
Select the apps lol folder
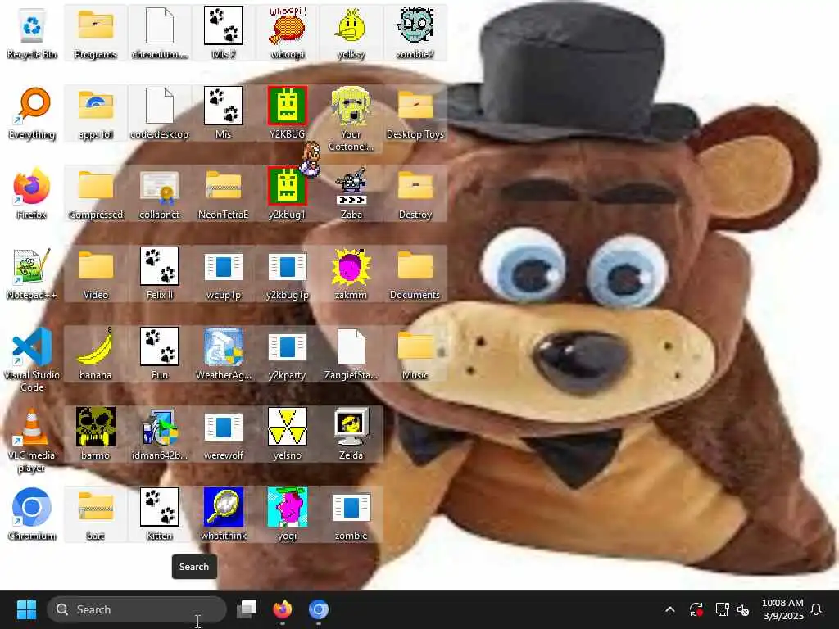[95, 112]
